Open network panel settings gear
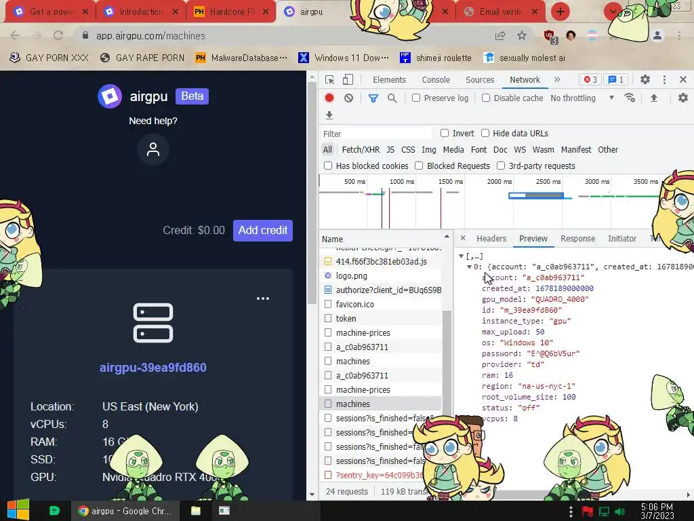The image size is (694, 521). click(x=683, y=98)
